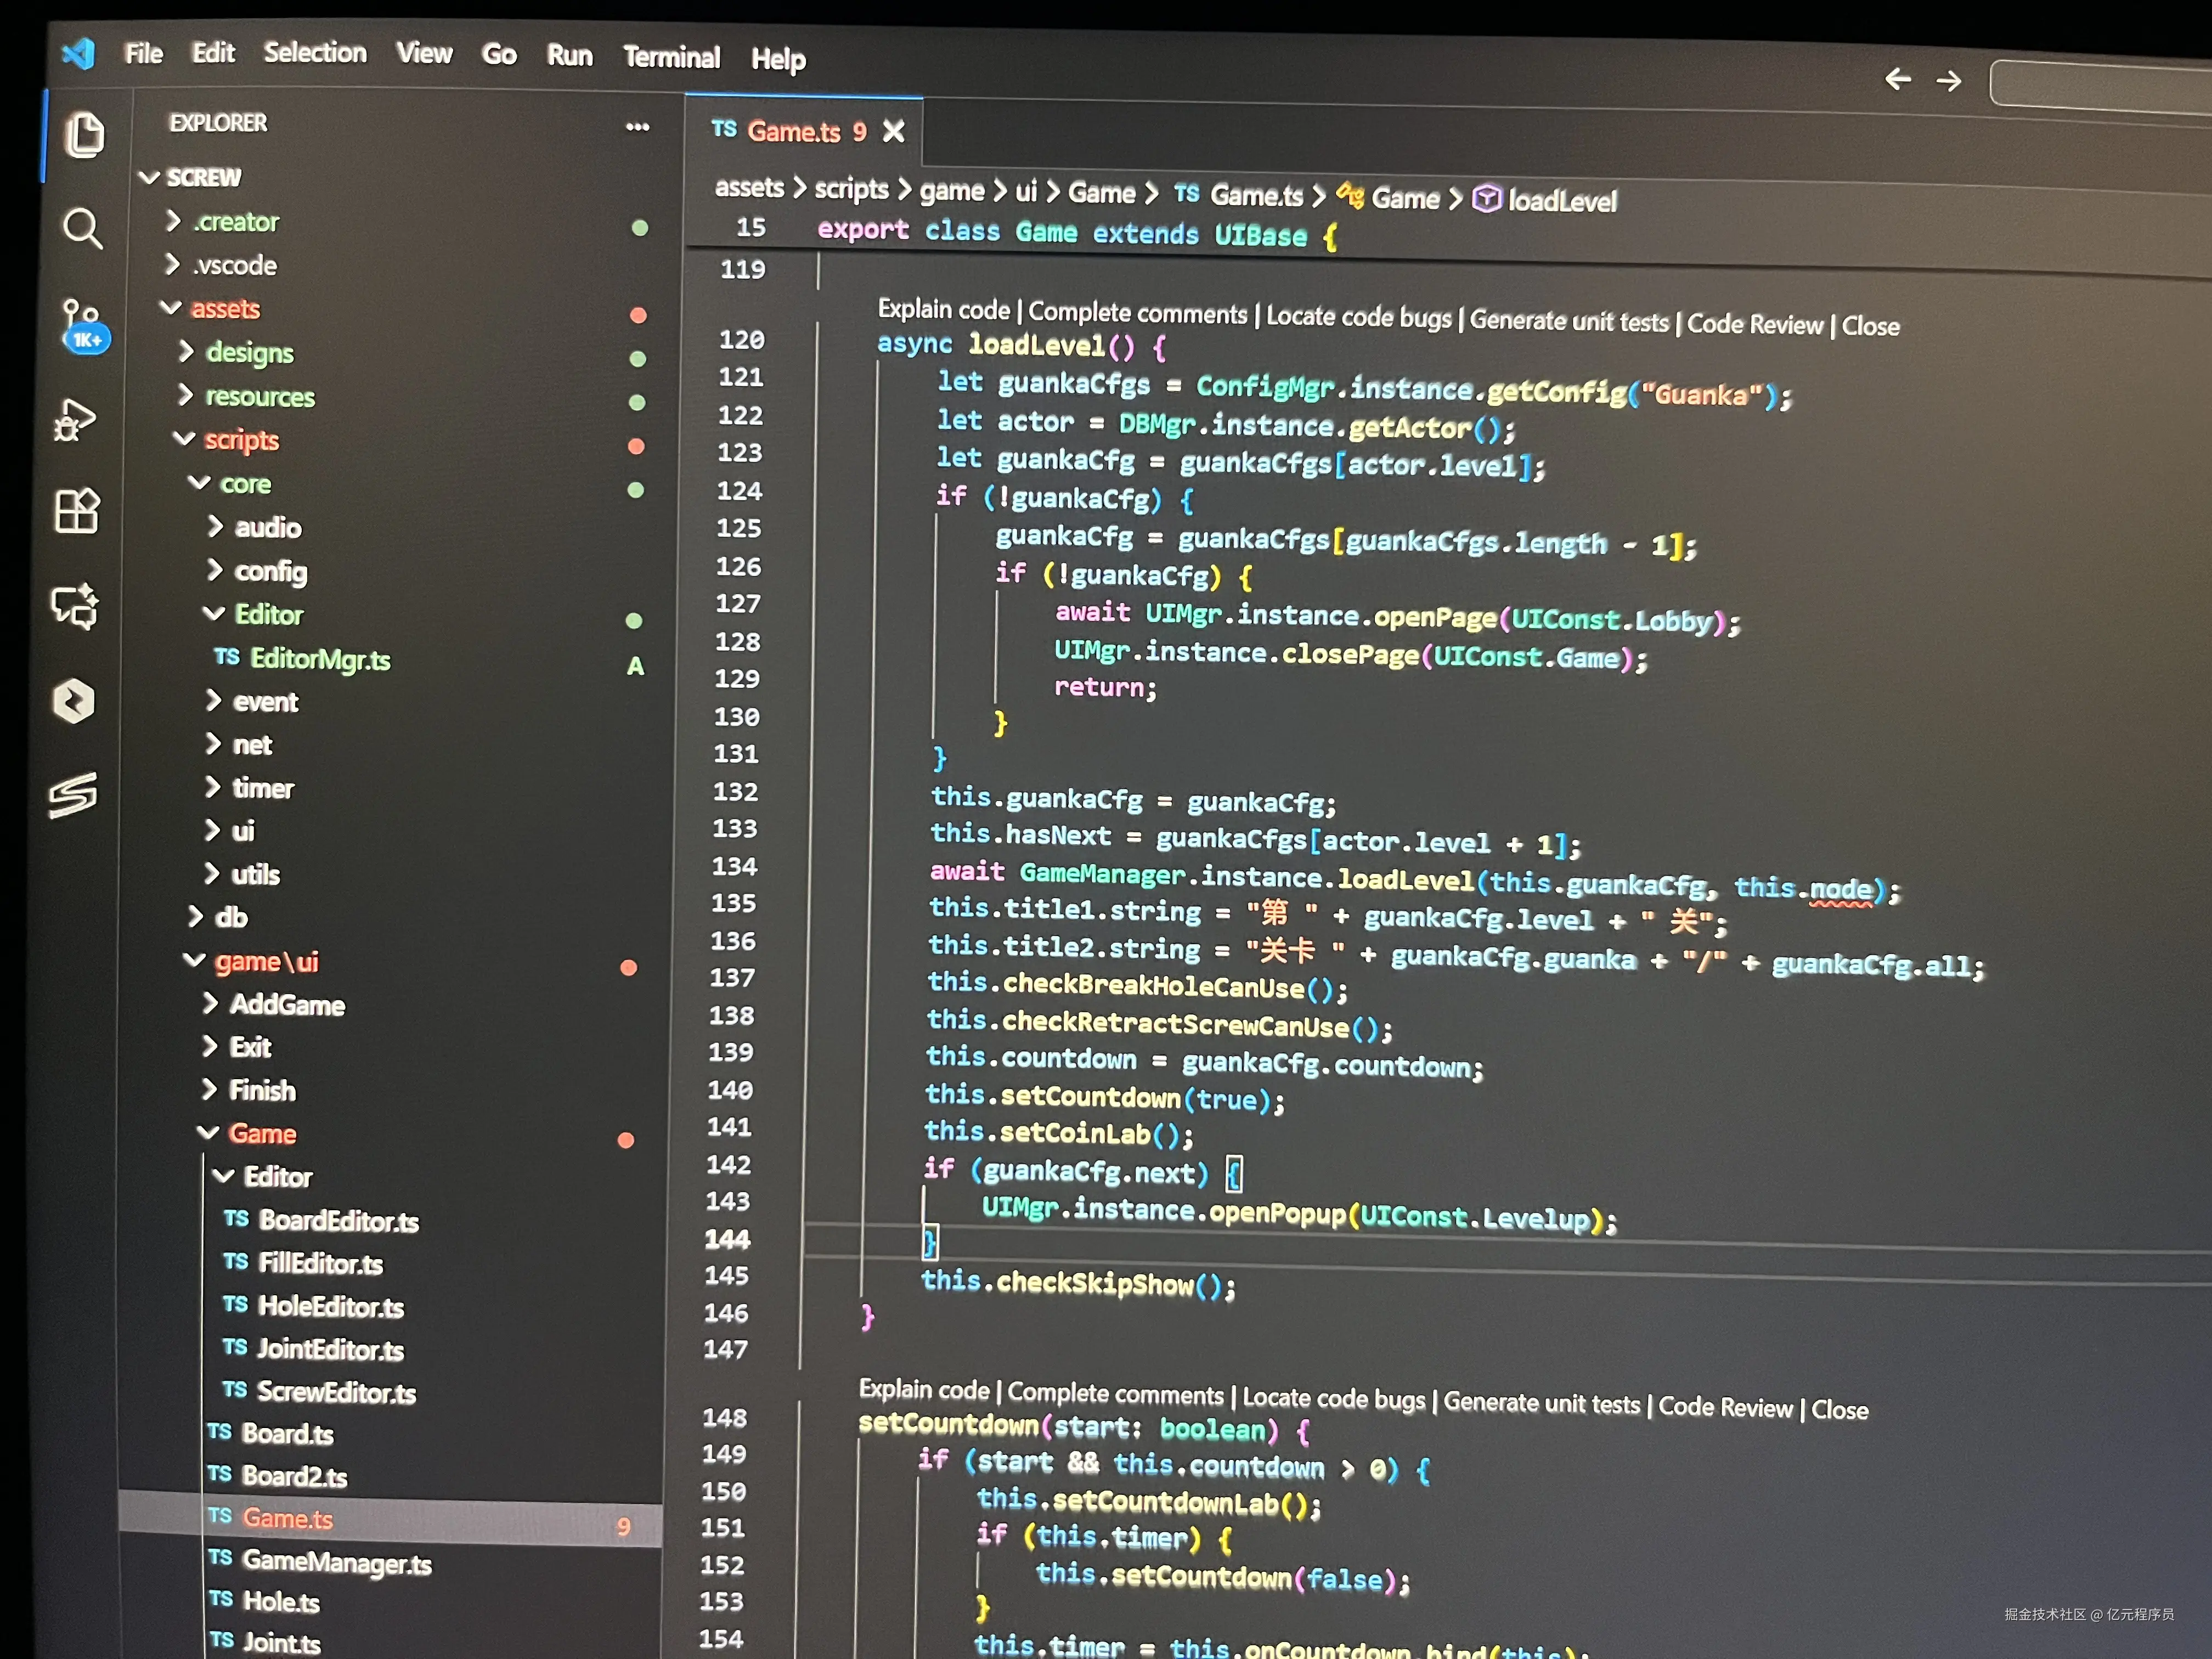Image resolution: width=2212 pixels, height=1659 pixels.
Task: Open the AI chat sparkle icon
Action: pyautogui.click(x=75, y=605)
